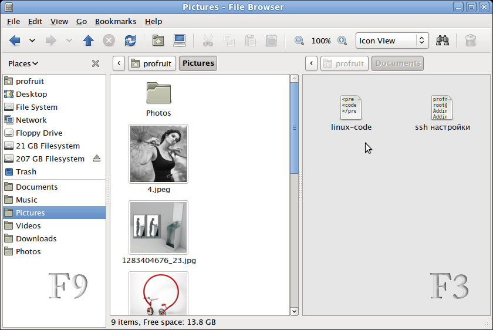Click left pane path back chevron
Screen dimensions: 493x330
pos(119,63)
